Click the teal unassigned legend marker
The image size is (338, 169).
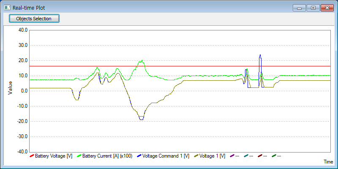246,156
